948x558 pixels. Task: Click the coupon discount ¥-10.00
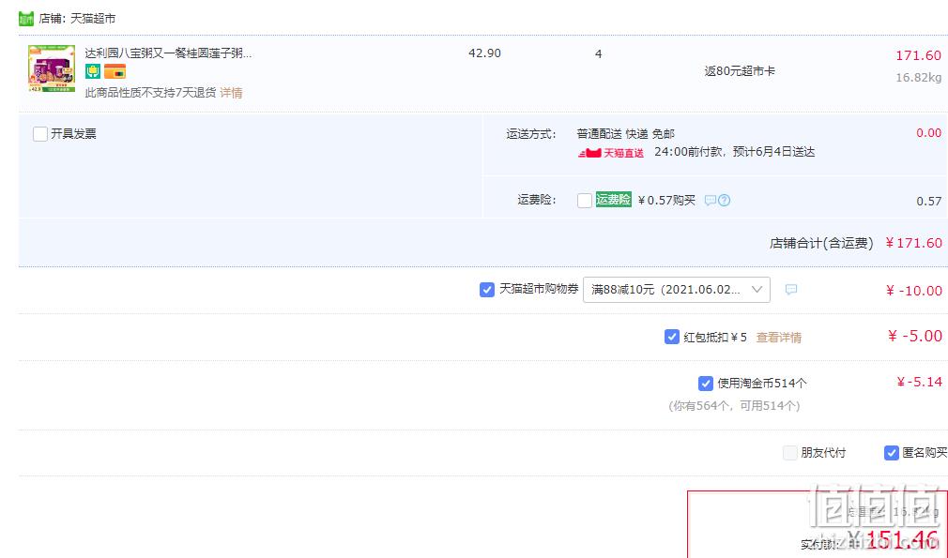pos(914,291)
